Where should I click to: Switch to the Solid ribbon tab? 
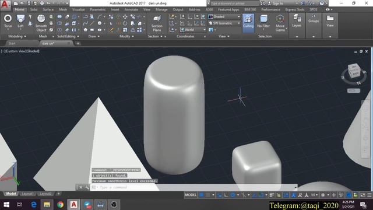[x=34, y=9]
